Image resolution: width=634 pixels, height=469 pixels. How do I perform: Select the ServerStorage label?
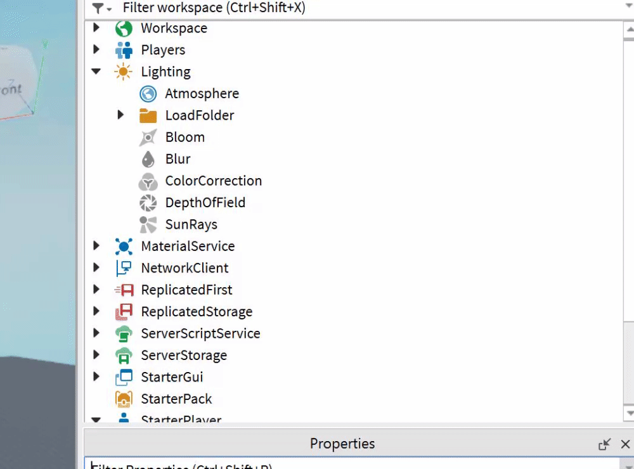(x=184, y=356)
